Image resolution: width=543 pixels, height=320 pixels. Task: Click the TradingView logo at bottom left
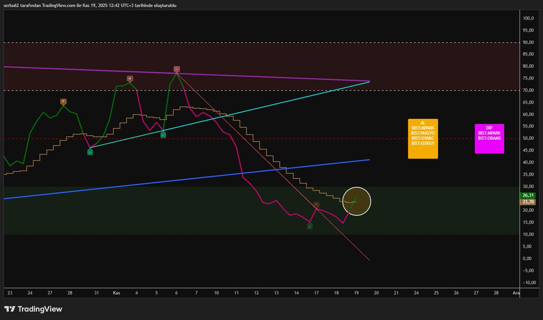pos(33,309)
